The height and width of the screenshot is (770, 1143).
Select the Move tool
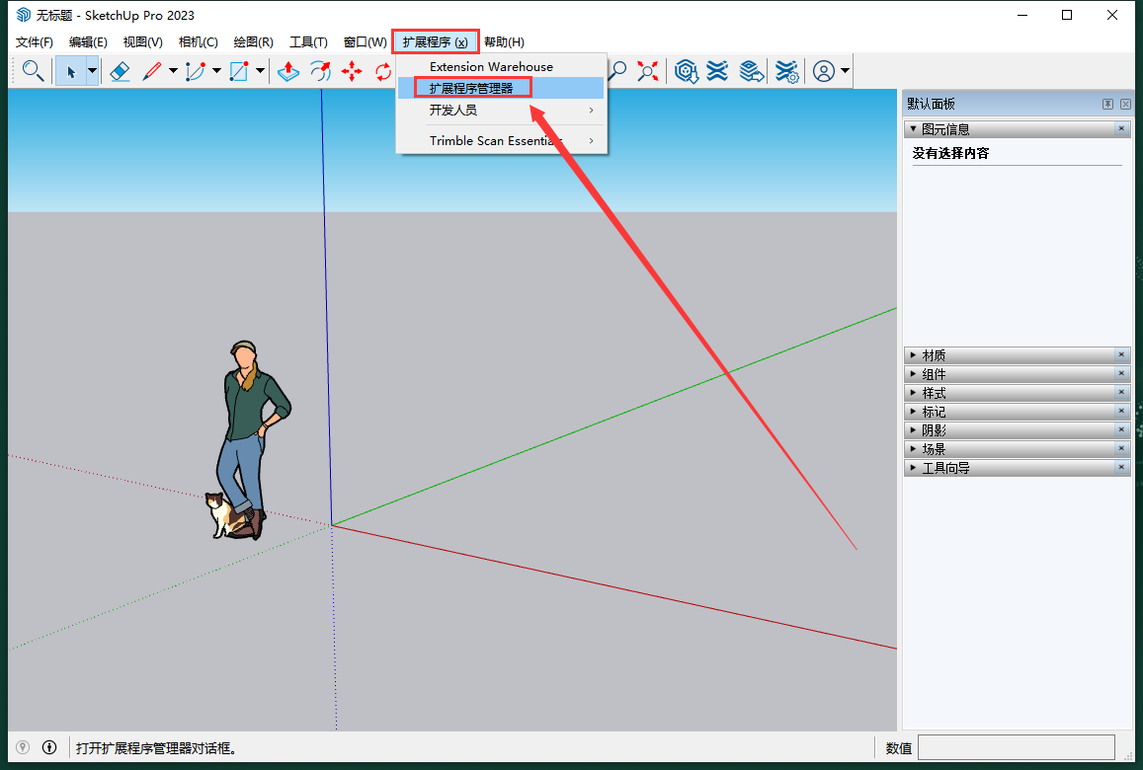[x=352, y=71]
